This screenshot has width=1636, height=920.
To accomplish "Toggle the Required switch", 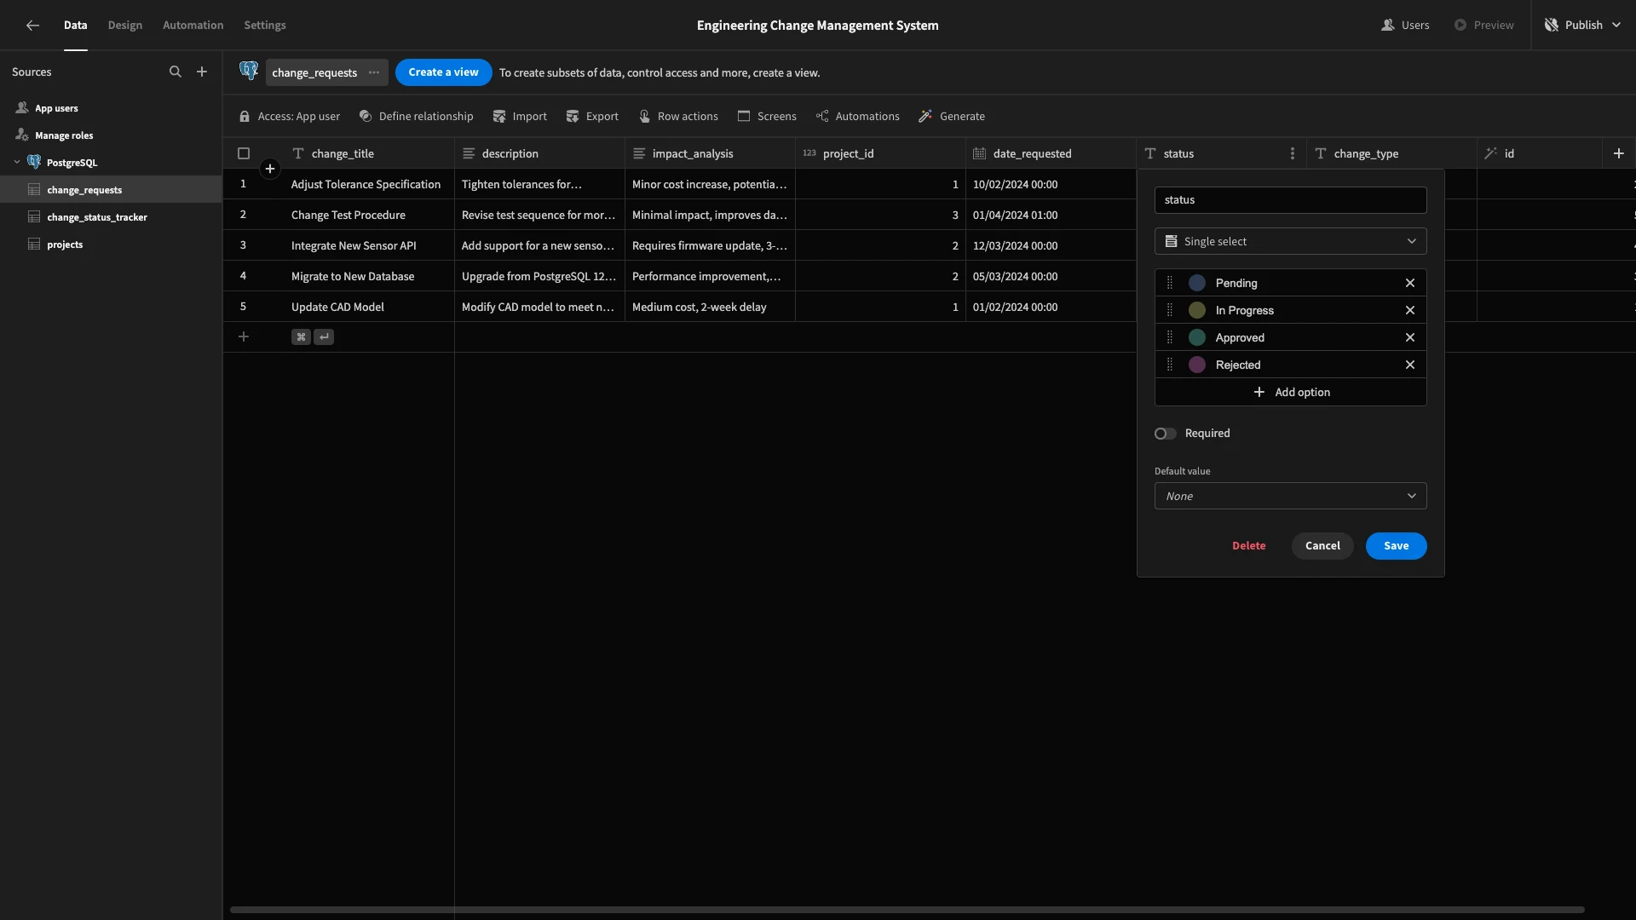I will (x=1165, y=434).
